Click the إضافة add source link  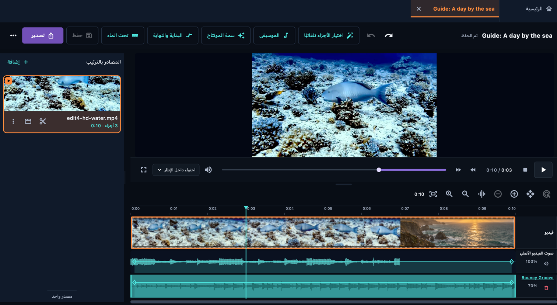pyautogui.click(x=18, y=62)
